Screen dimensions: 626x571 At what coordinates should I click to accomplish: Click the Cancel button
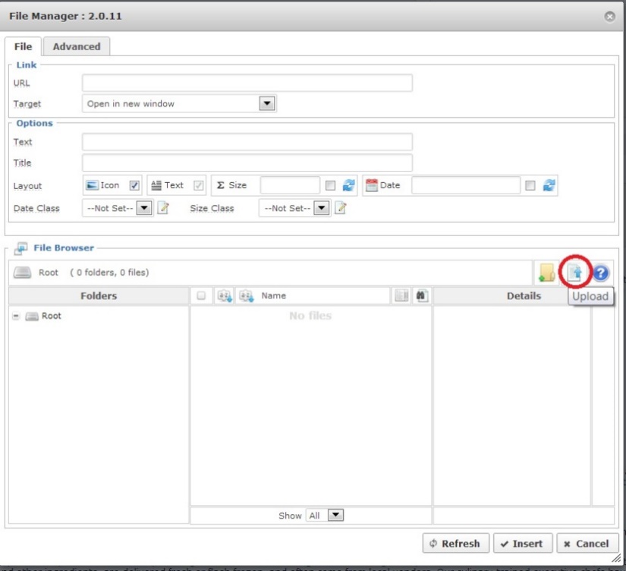pos(587,544)
